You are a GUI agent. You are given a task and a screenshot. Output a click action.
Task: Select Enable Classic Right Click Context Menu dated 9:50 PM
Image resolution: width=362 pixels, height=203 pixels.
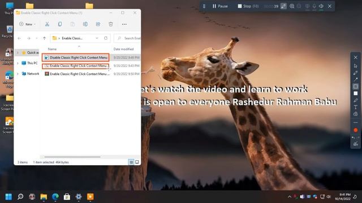coord(77,74)
